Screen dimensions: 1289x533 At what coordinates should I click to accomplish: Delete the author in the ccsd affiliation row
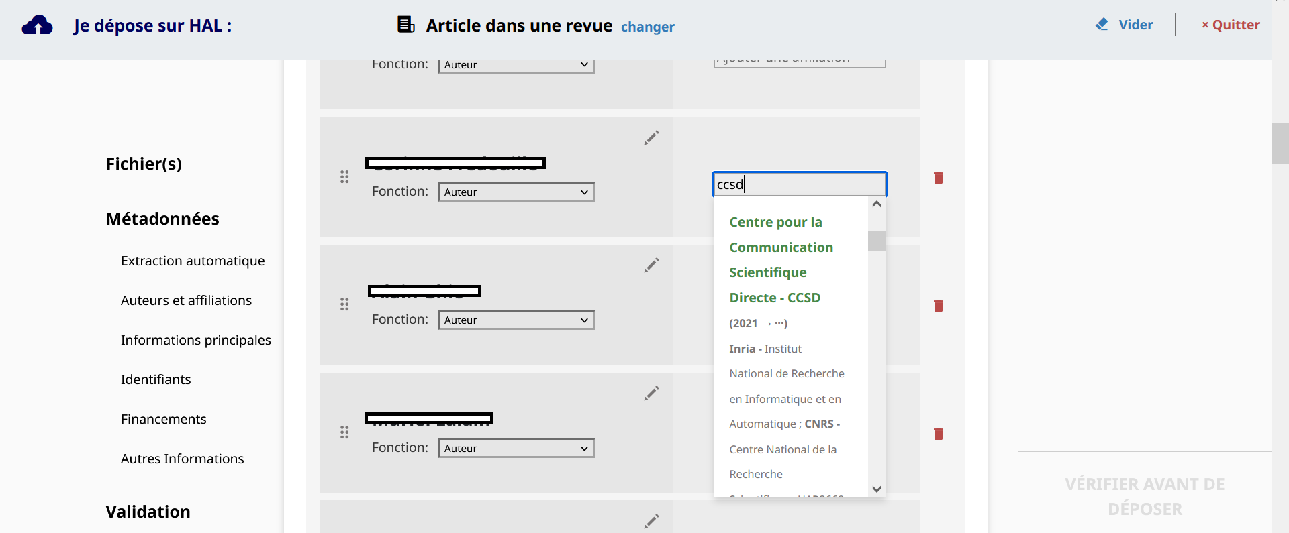(x=939, y=178)
